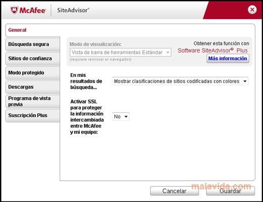Go to the Descargas tab
The height and width of the screenshot is (202, 263).
pos(33,87)
